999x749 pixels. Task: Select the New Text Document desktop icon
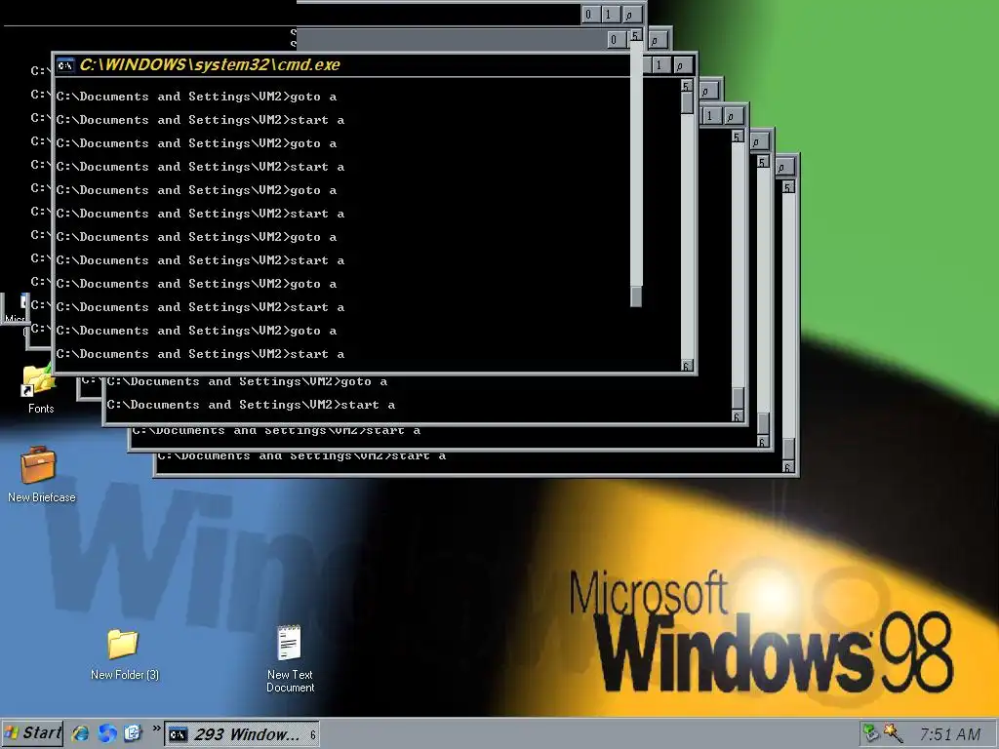coord(290,658)
